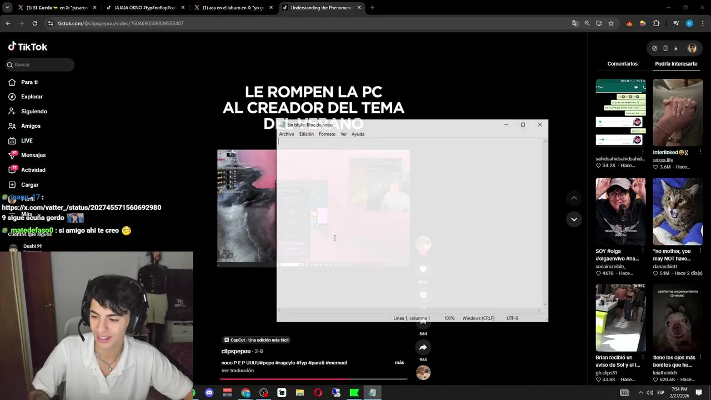This screenshot has width=711, height=400.
Task: Open the cat 'no mother' video thumbnail
Action: pyautogui.click(x=677, y=211)
